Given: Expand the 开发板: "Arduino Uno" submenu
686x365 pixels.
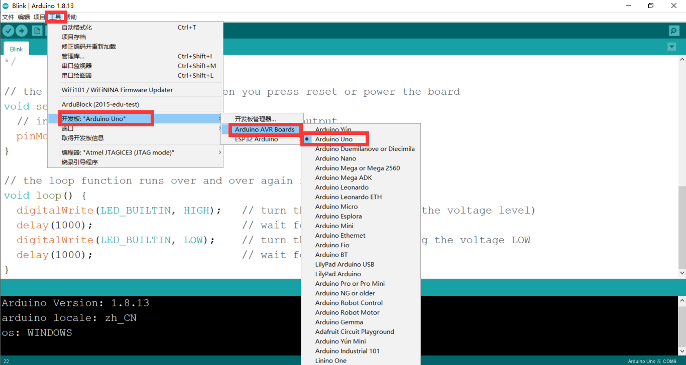Looking at the screenshot, I should pyautogui.click(x=135, y=119).
